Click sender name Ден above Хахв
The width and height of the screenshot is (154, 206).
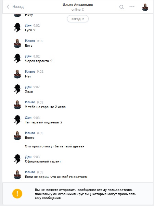coord(28,87)
